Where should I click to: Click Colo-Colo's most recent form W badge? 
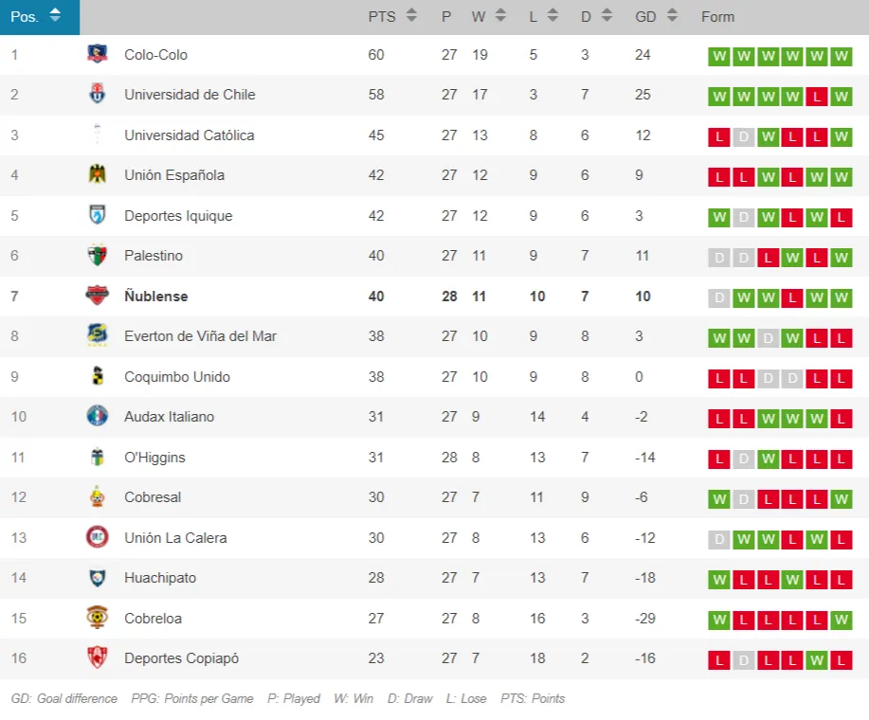coord(841,56)
